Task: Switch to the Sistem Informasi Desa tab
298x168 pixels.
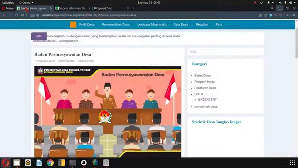Action: point(73,8)
